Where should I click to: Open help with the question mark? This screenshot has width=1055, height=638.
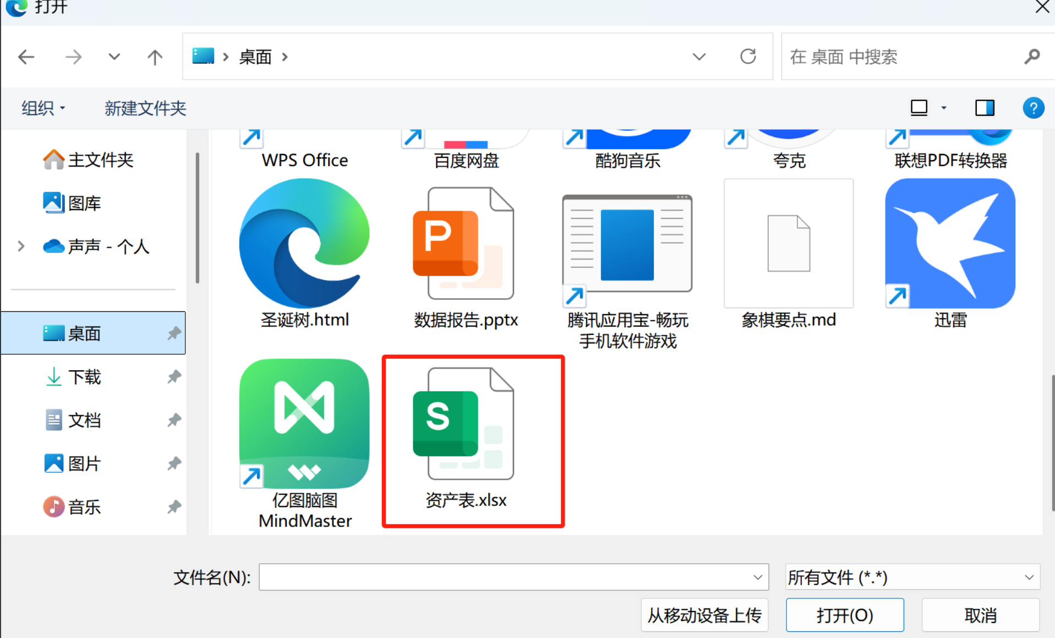tap(1034, 108)
